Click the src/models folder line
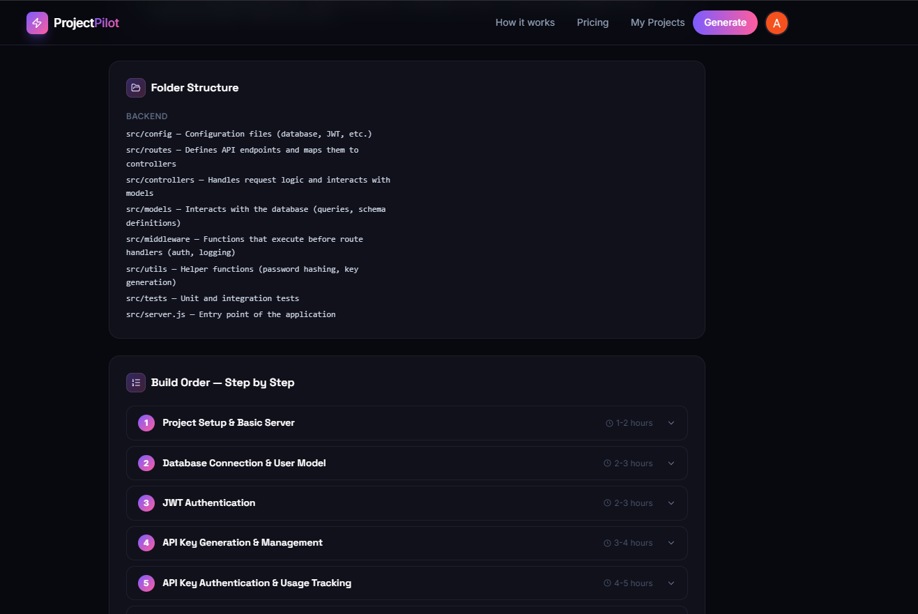 256,216
